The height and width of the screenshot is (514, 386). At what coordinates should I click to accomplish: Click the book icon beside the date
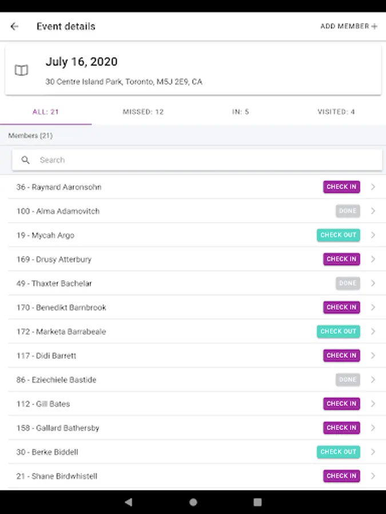(21, 70)
